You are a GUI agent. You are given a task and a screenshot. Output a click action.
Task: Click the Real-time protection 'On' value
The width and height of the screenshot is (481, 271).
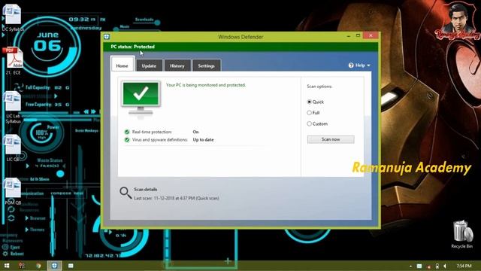pos(195,132)
